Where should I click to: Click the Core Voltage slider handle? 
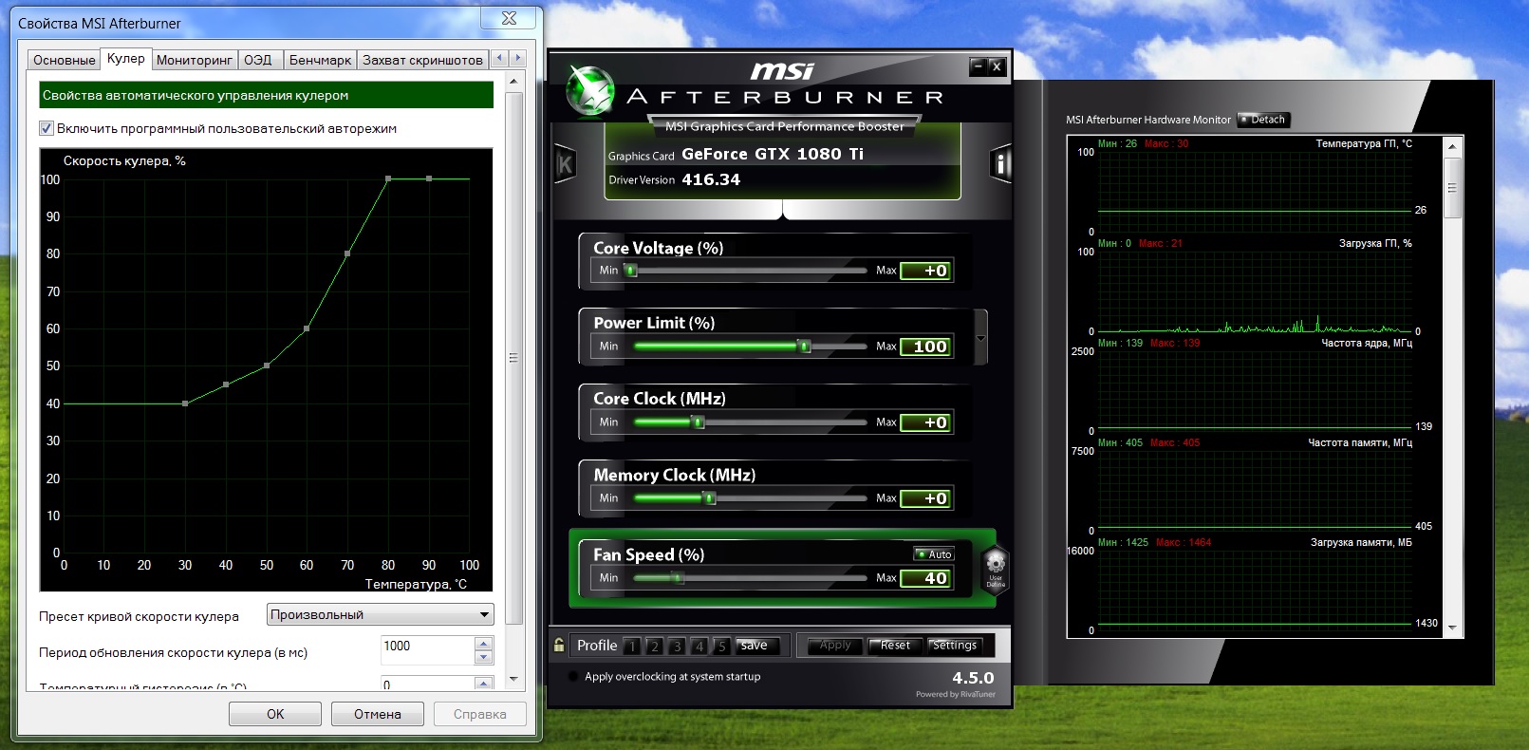(630, 271)
